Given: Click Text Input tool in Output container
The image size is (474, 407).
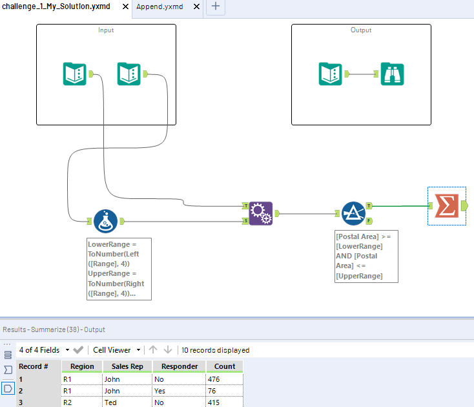Looking at the screenshot, I should [x=331, y=74].
